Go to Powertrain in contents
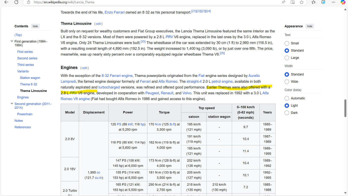348x196 pixels. (x=25, y=114)
